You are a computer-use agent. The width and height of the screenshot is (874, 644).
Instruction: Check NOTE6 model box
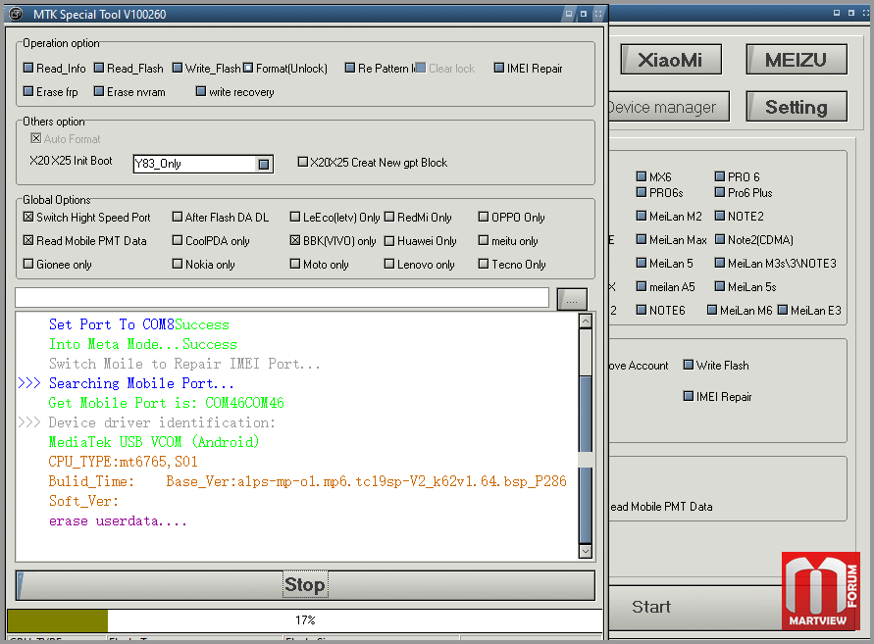coord(642,310)
